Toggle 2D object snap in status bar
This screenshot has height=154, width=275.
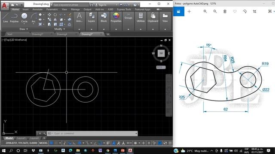point(100,143)
